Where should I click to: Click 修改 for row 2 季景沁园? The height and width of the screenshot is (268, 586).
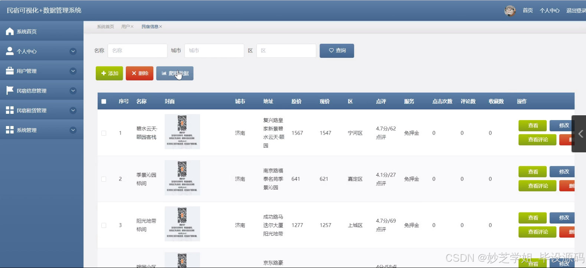[562, 172]
